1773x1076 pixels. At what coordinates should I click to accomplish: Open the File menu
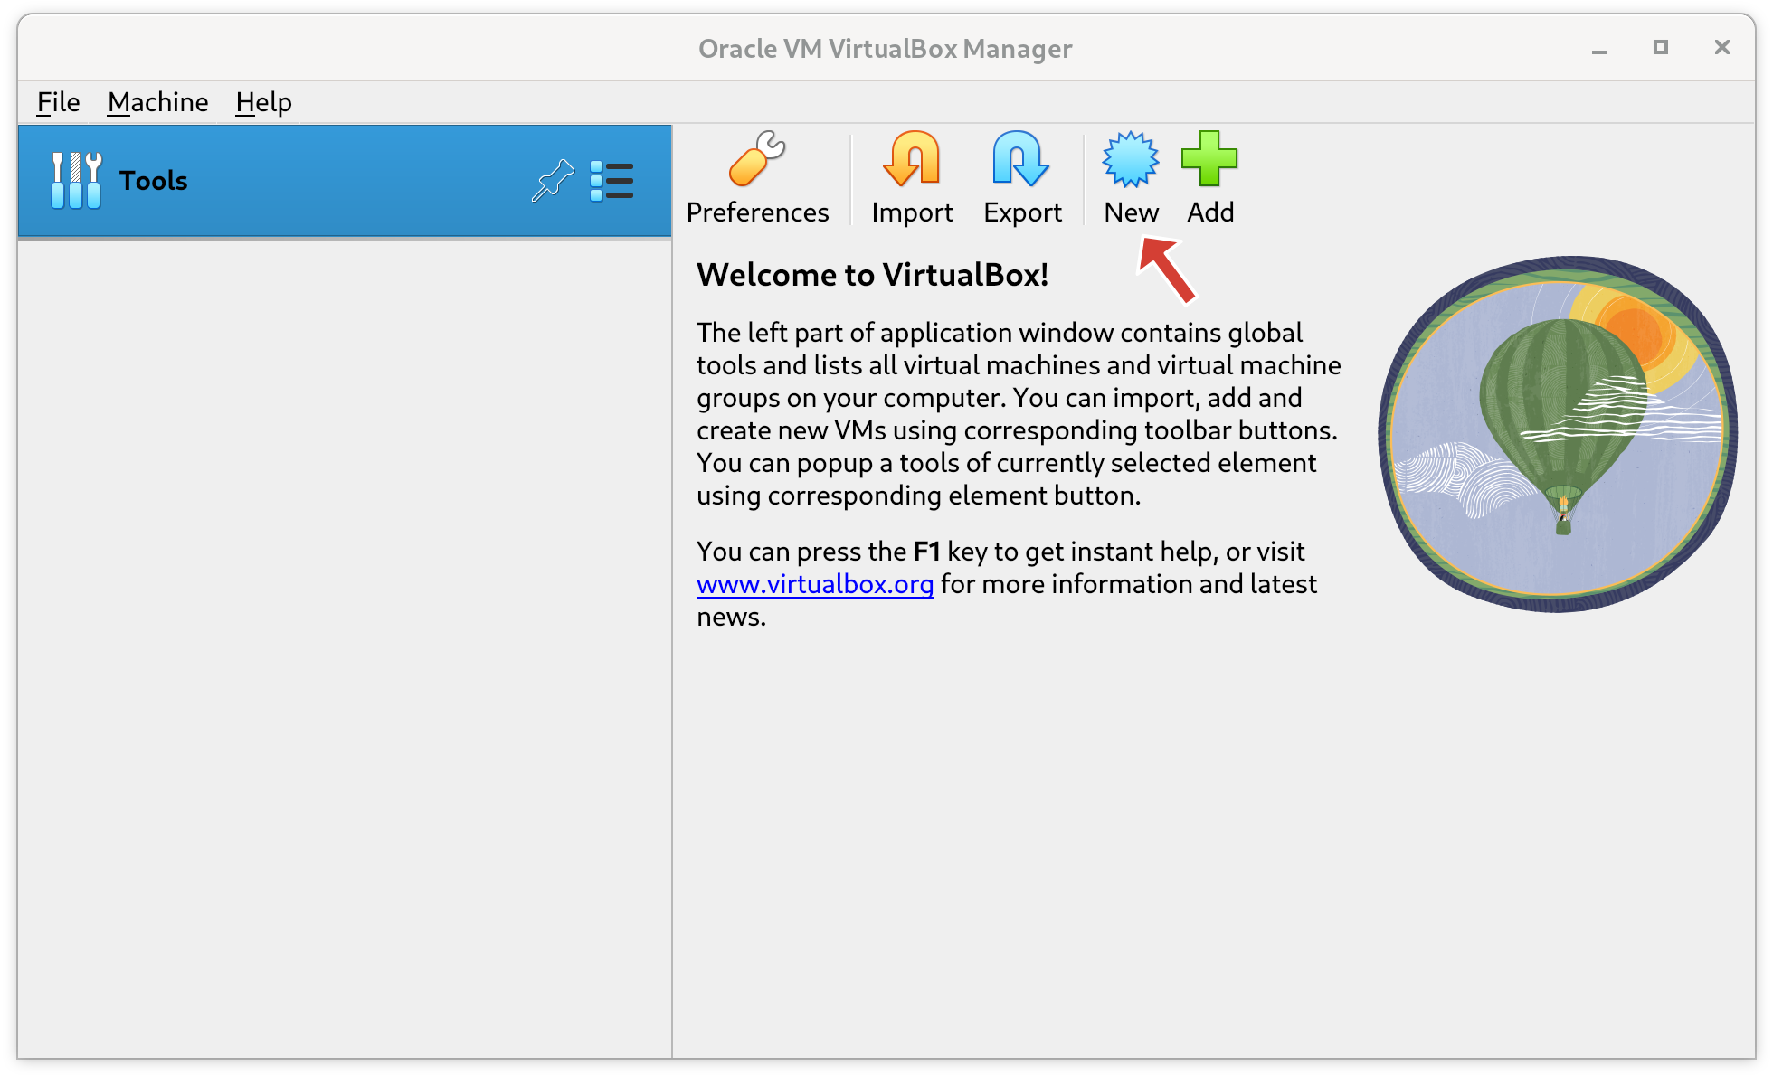click(x=58, y=100)
